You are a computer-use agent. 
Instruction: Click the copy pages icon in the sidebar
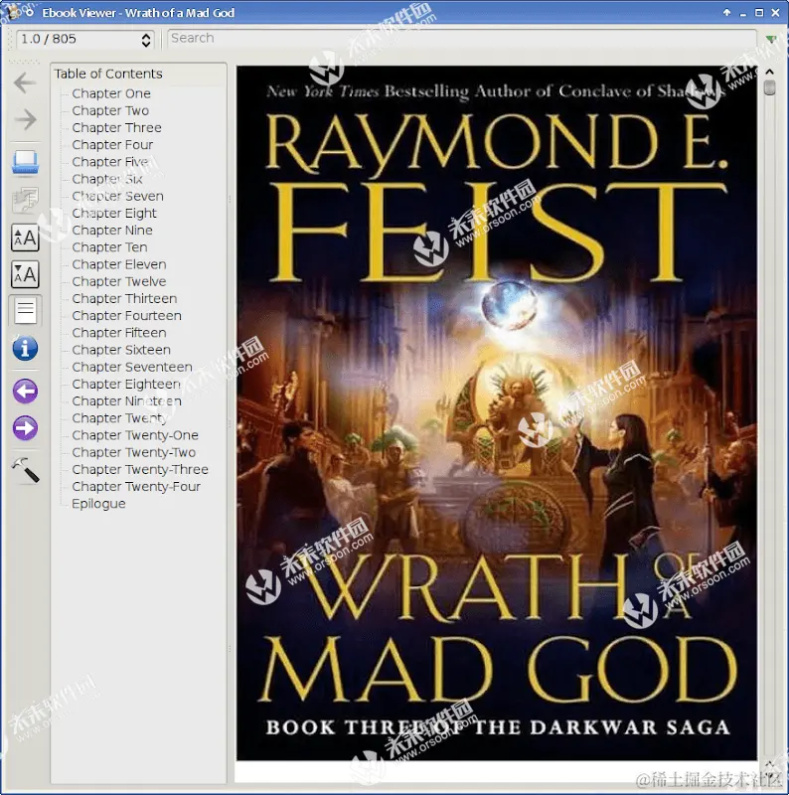point(26,200)
